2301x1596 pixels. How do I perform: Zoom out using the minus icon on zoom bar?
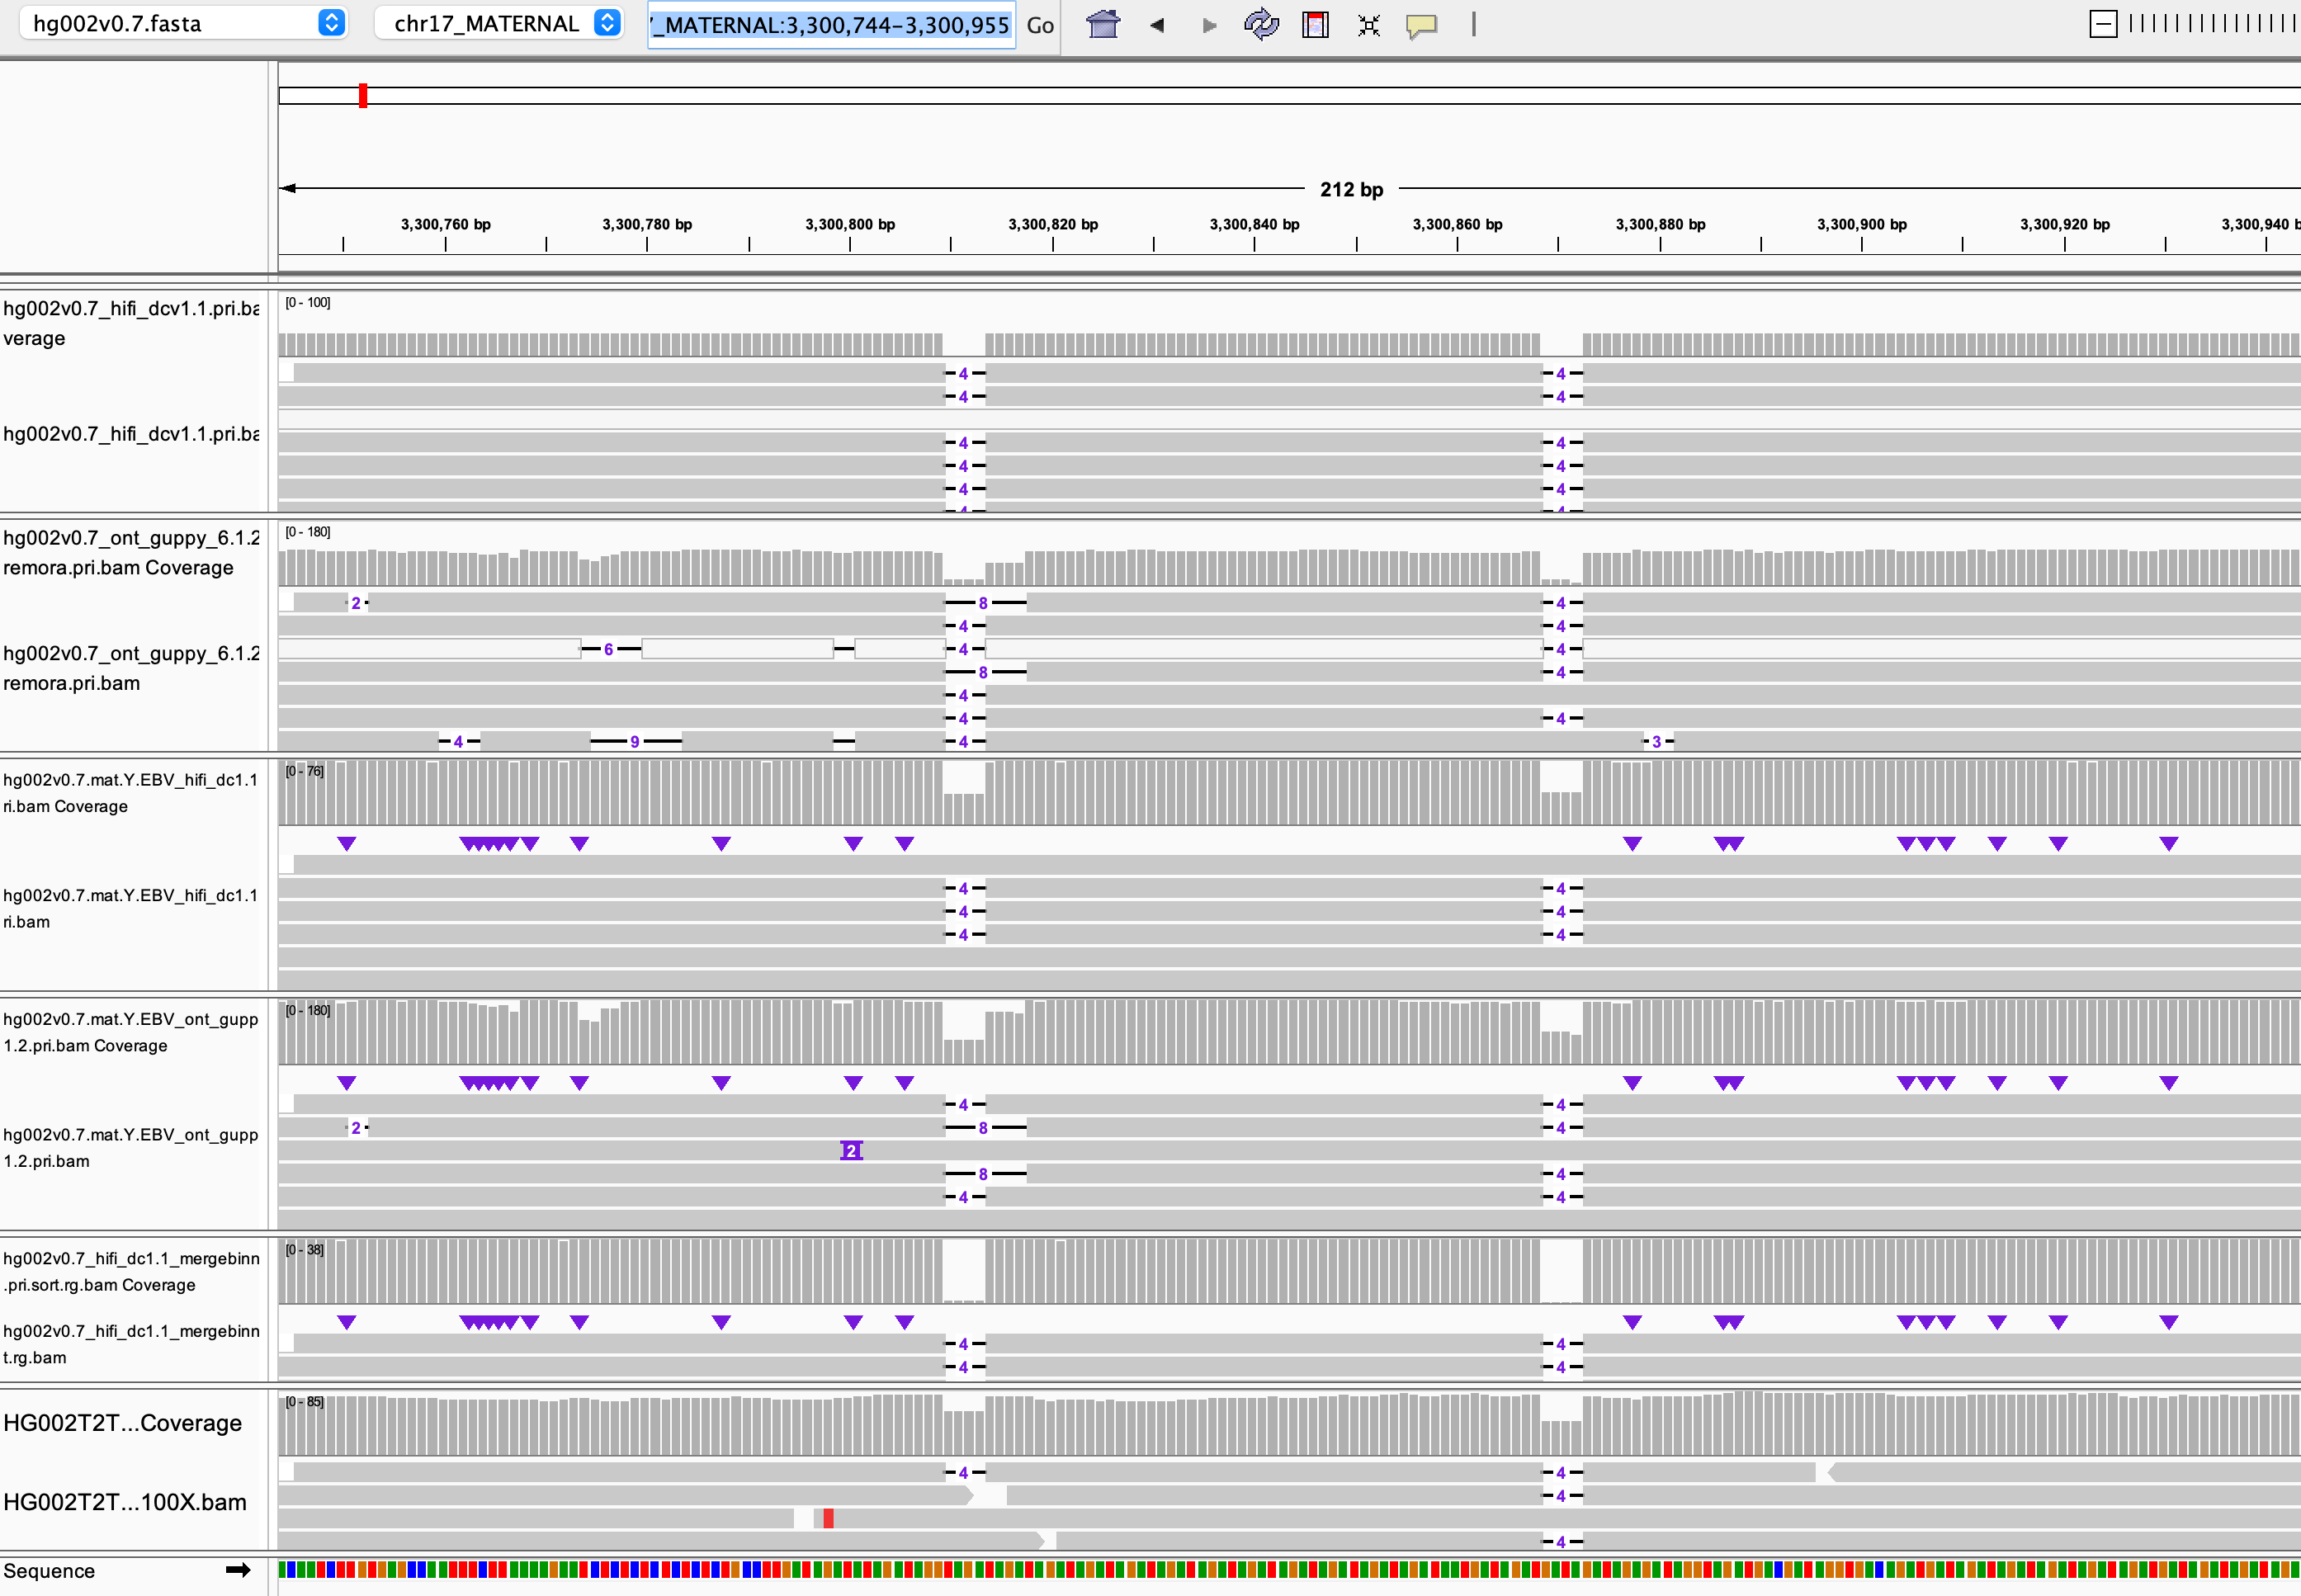pyautogui.click(x=2105, y=22)
